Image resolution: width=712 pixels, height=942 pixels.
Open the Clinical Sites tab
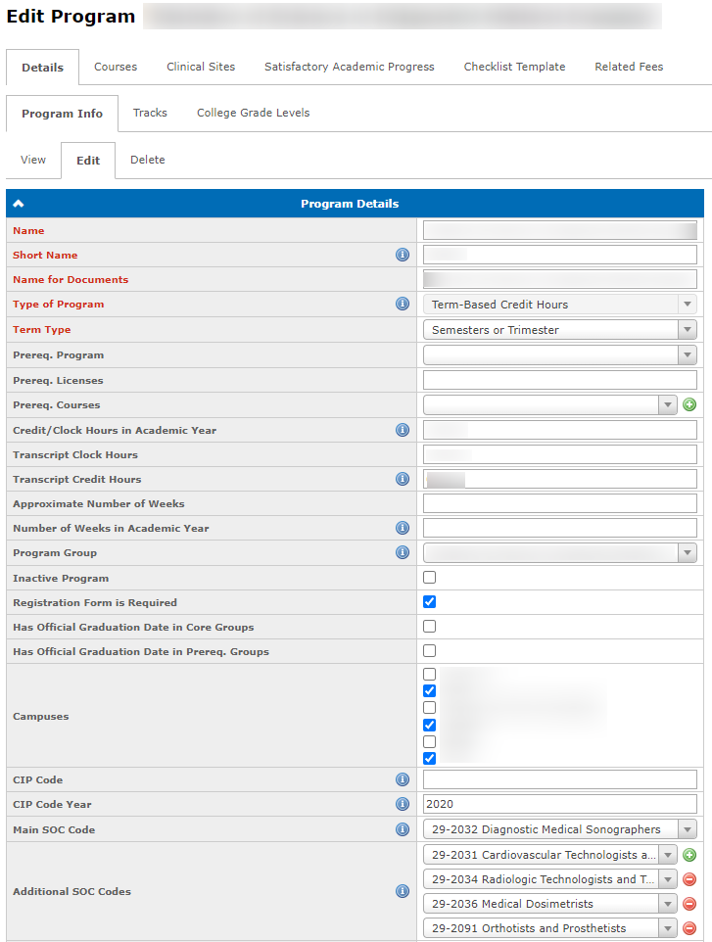pos(201,67)
